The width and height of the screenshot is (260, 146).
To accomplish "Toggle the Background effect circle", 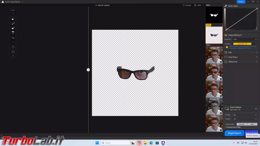I will (x=221, y=62).
